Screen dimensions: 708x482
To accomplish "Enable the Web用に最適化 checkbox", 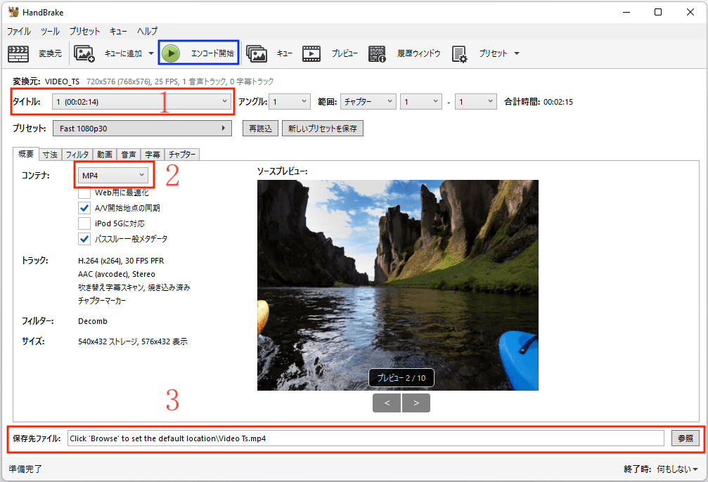I will tap(84, 193).
